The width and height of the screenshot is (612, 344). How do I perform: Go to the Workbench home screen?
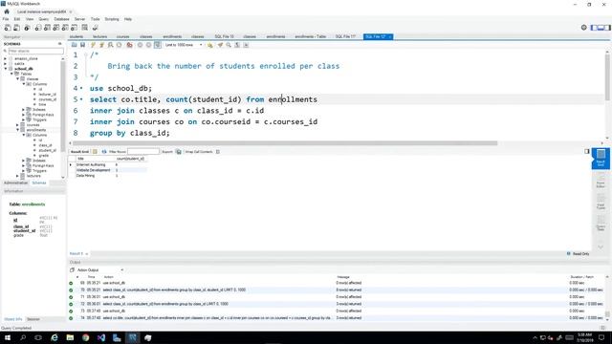tap(7, 11)
